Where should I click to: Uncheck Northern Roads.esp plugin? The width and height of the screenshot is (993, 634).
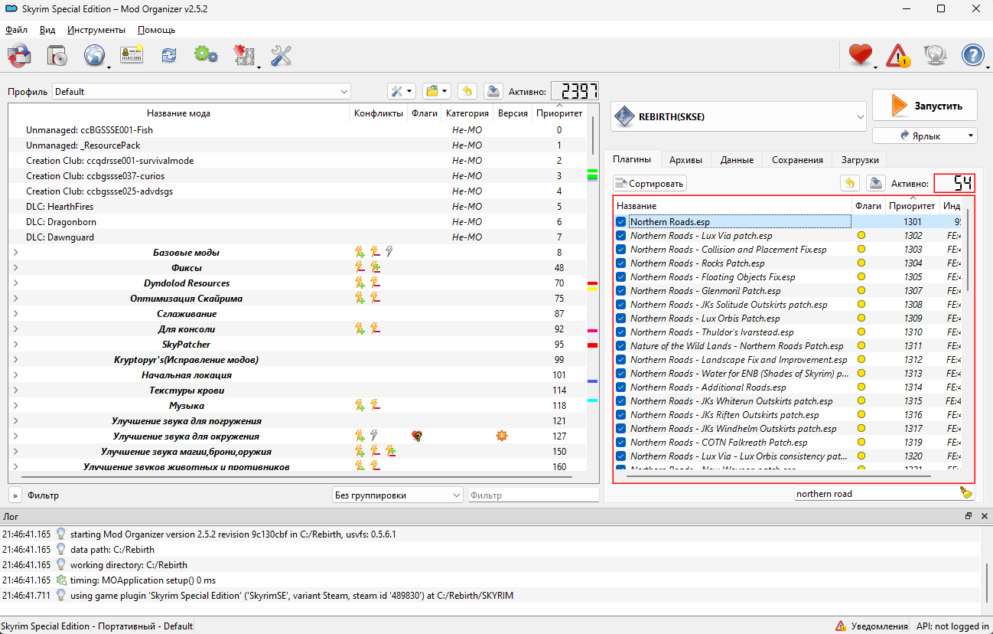pos(621,222)
